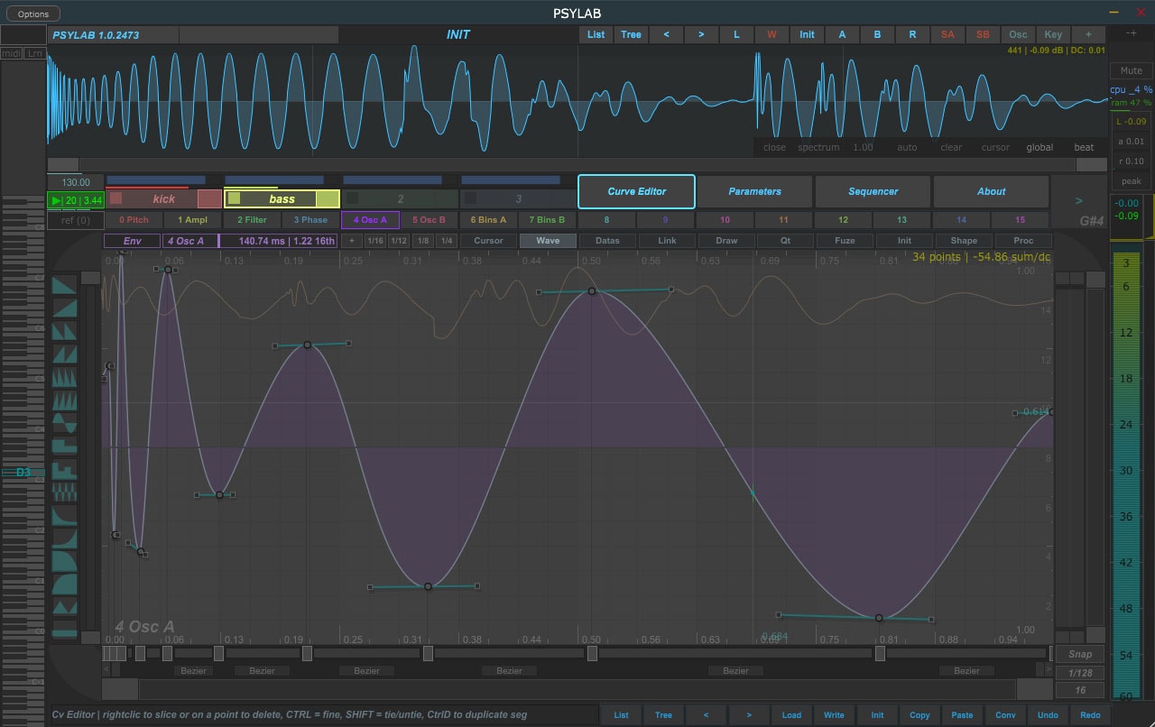Toggle the Mute button
The height and width of the screenshot is (727, 1155).
[x=1131, y=70]
